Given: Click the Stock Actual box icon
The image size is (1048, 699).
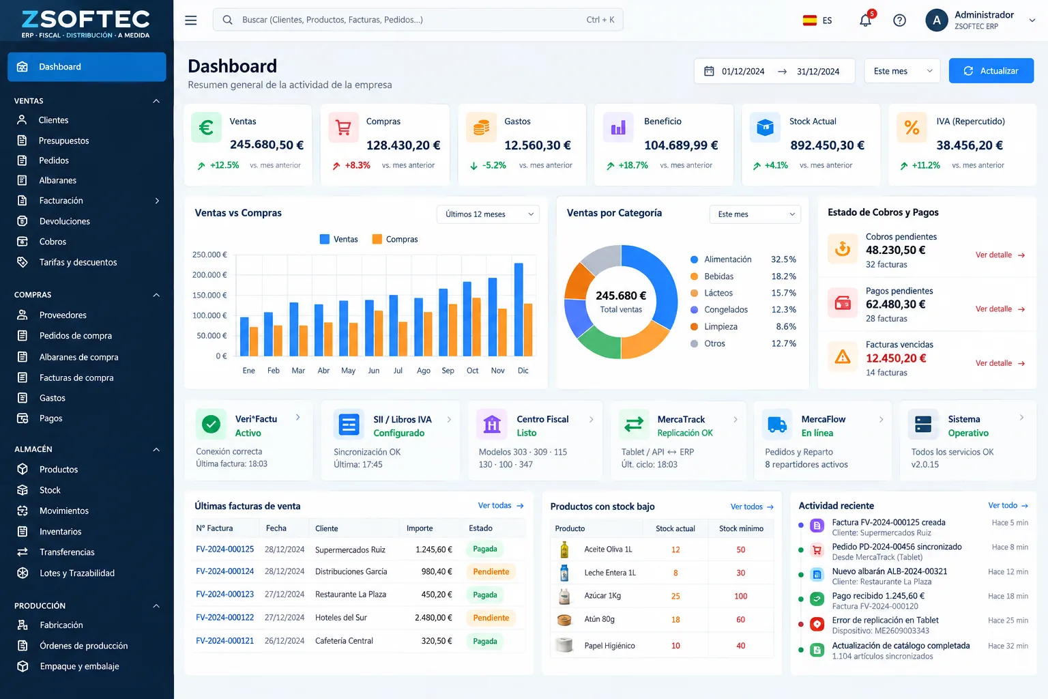Looking at the screenshot, I should point(765,127).
